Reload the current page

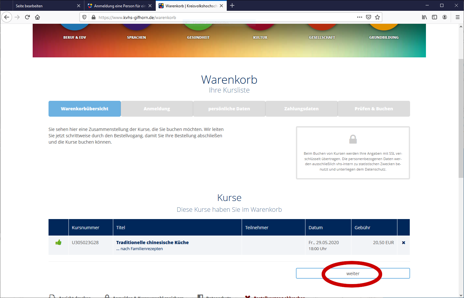[x=27, y=17]
